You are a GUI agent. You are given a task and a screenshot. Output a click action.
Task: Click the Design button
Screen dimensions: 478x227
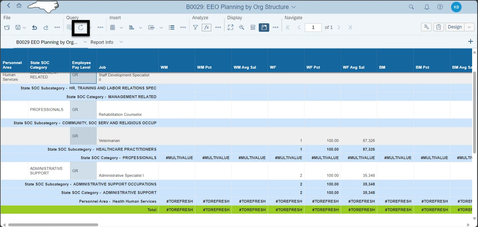455,27
